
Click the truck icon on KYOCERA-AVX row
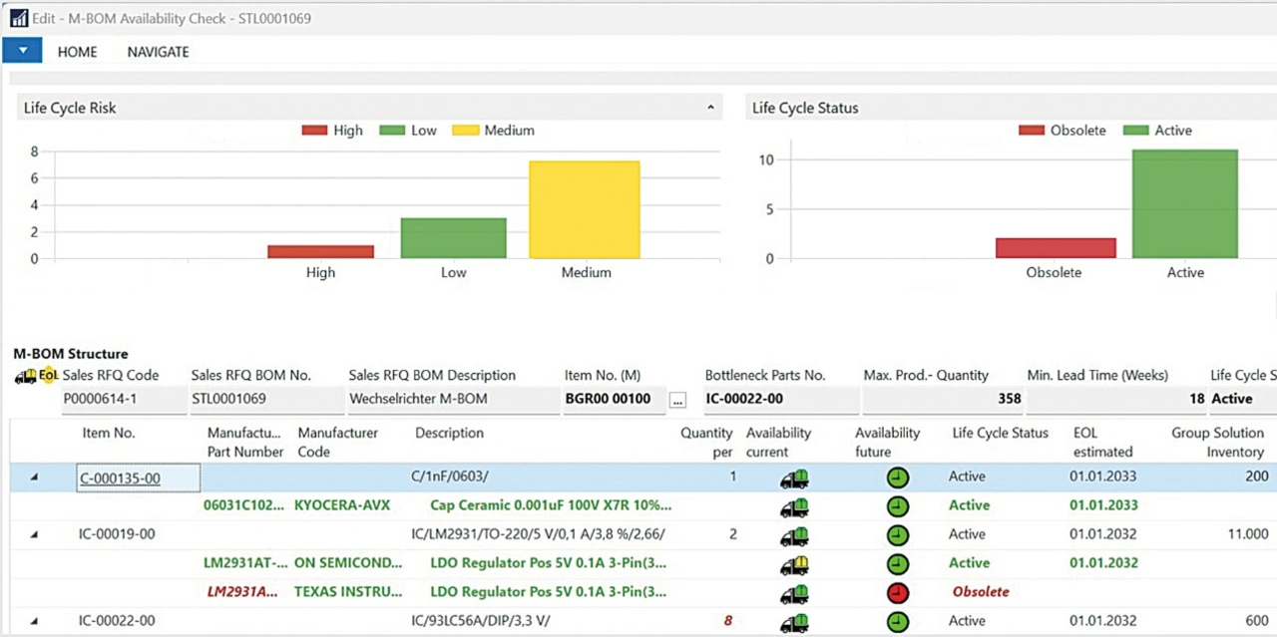(x=794, y=507)
